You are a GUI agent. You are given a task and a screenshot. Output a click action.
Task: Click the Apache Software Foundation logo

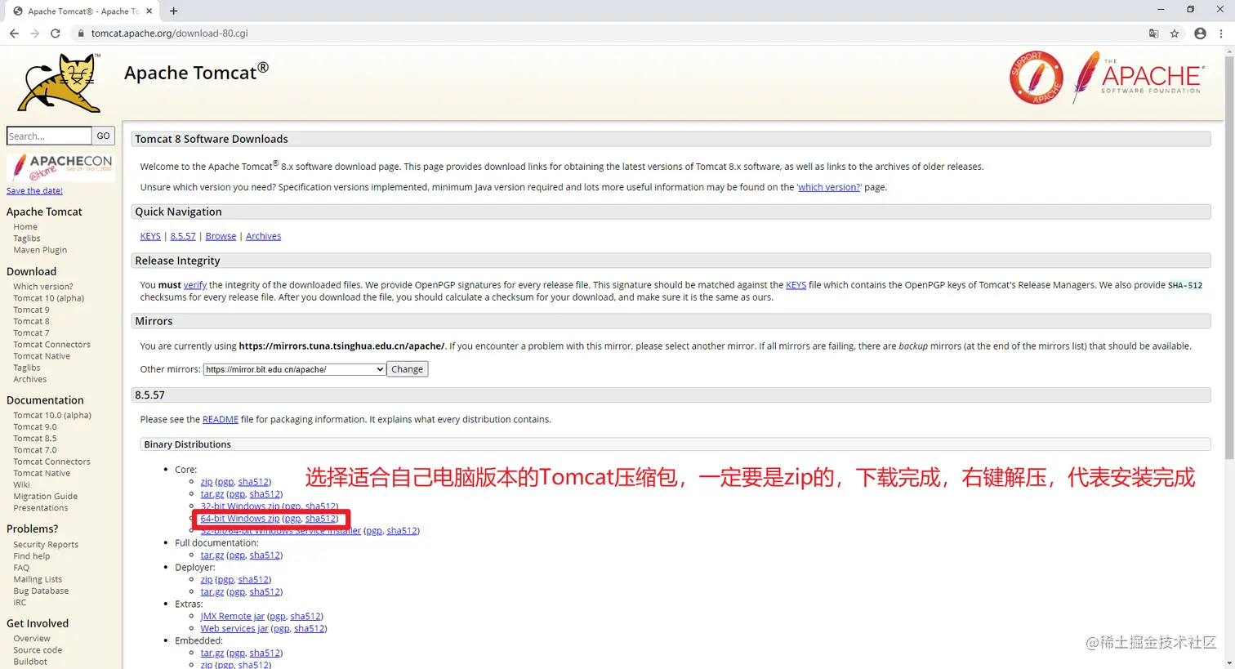pyautogui.click(x=1139, y=77)
